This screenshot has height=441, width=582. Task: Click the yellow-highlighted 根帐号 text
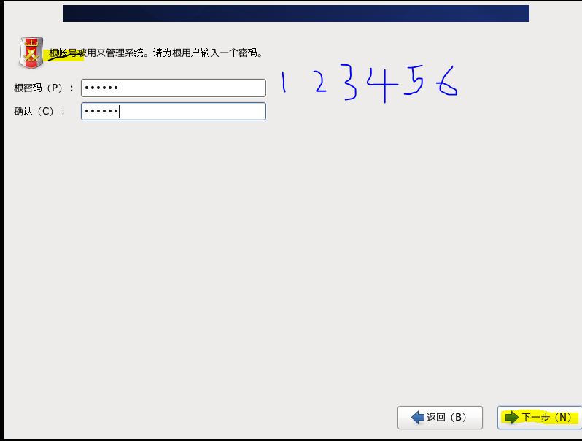[63, 53]
